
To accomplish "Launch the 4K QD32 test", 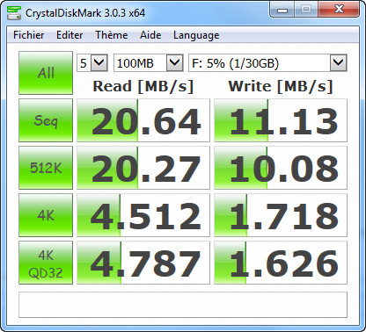I will tap(46, 263).
